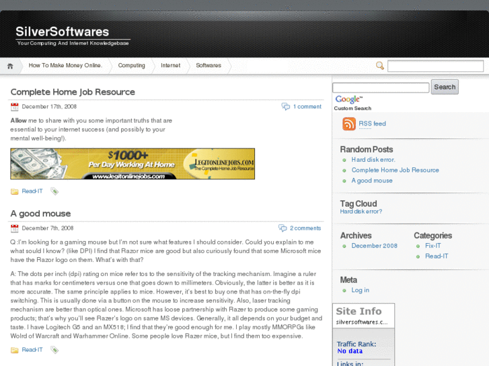View the 1 comment link
The image size is (489, 366).
[307, 107]
